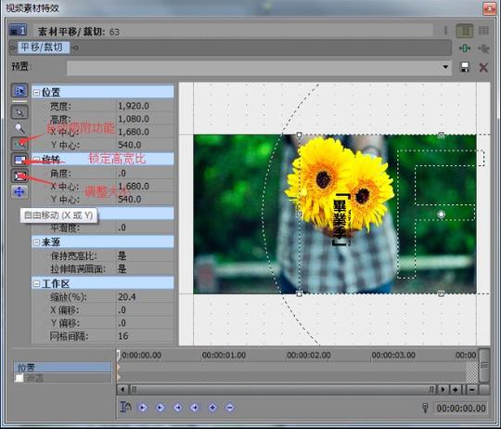
Task: Select the magnifier zoom tool
Action: (x=19, y=128)
